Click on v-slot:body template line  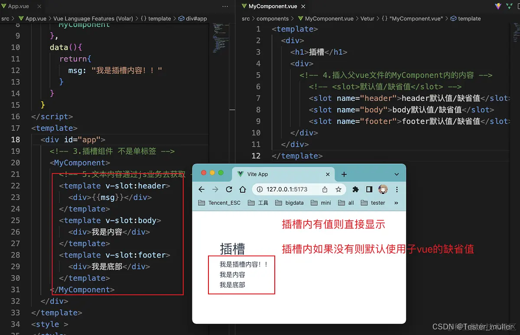110,220
